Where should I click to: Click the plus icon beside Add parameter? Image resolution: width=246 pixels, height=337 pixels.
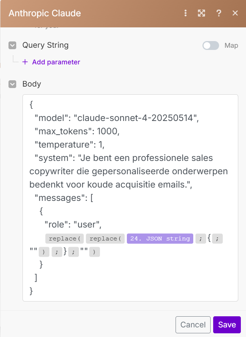(25, 62)
